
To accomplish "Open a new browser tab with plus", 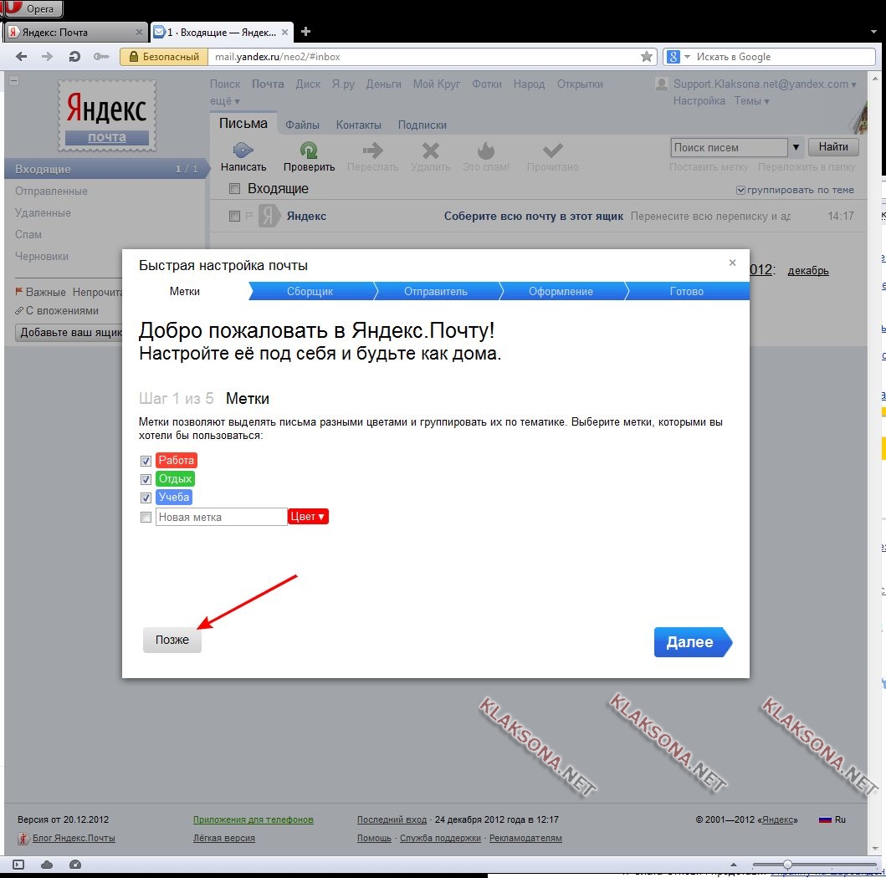I will click(305, 32).
